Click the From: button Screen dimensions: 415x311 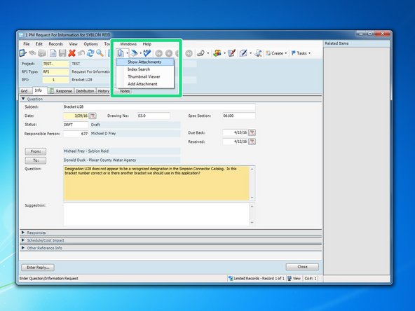(x=36, y=151)
